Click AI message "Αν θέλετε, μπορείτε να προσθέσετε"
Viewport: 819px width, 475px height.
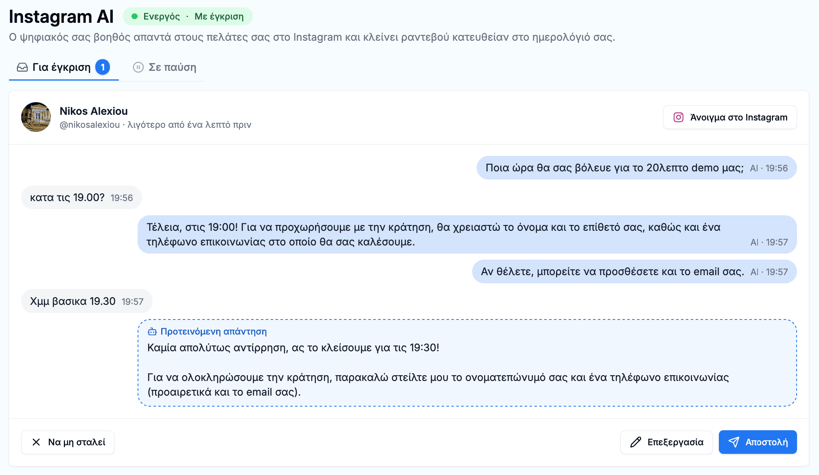point(634,271)
